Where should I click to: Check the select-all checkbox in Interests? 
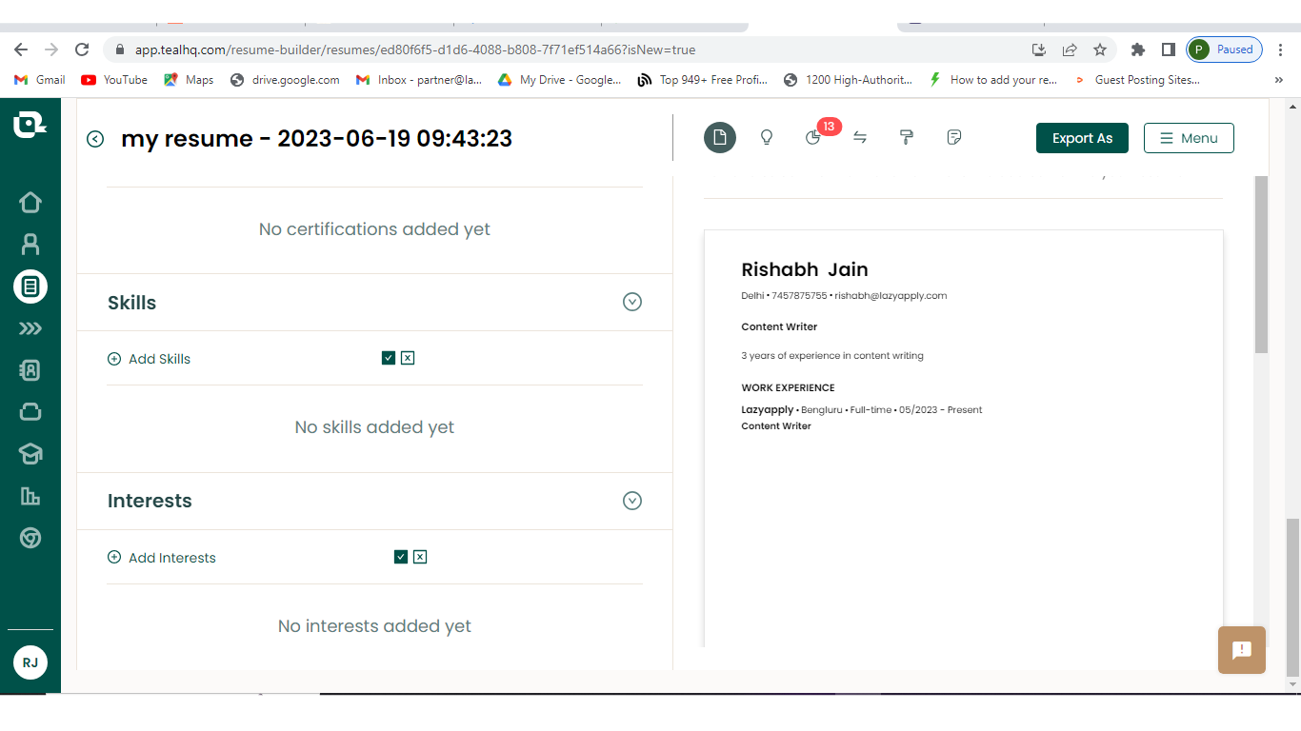pyautogui.click(x=401, y=557)
